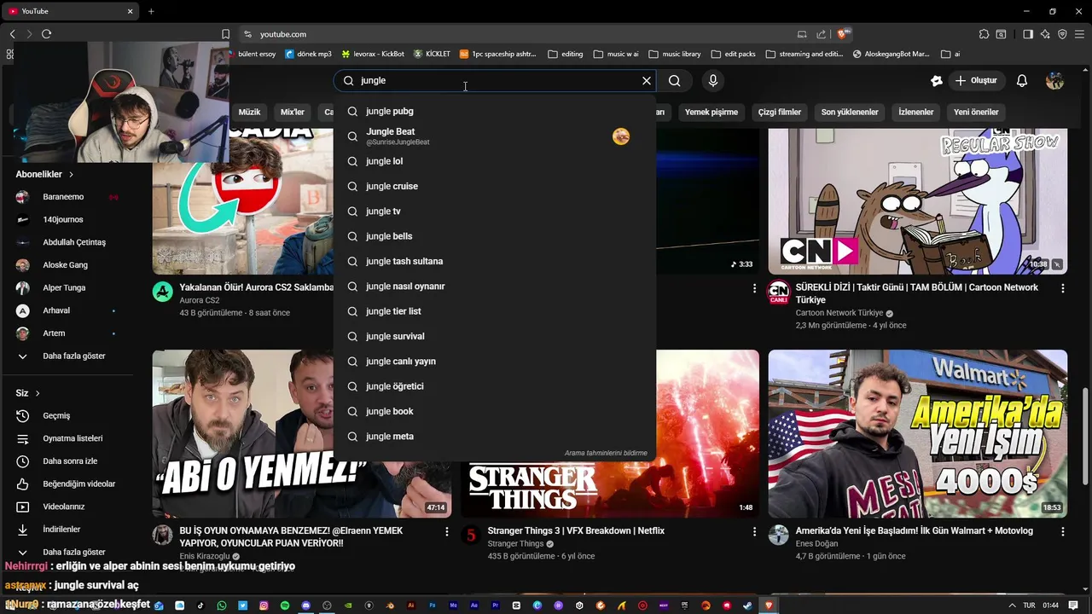Open Brave Shields lion icon
Screen dimensions: 1092x614
click(x=843, y=34)
